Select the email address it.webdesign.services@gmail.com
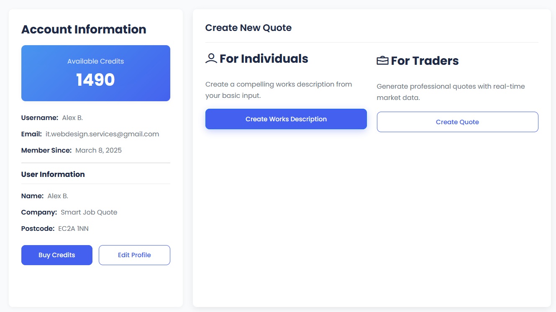556x312 pixels. (x=102, y=134)
